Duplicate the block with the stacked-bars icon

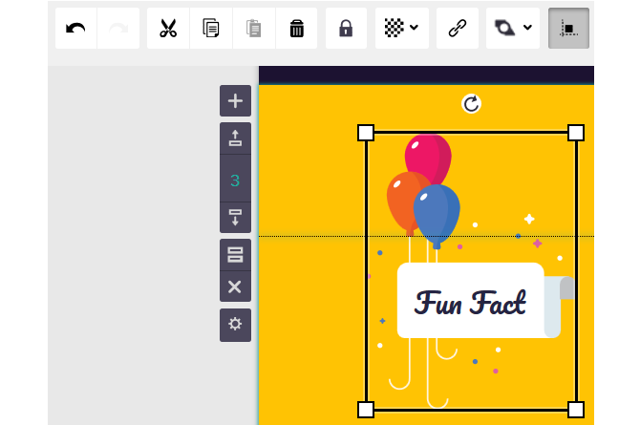click(x=236, y=255)
